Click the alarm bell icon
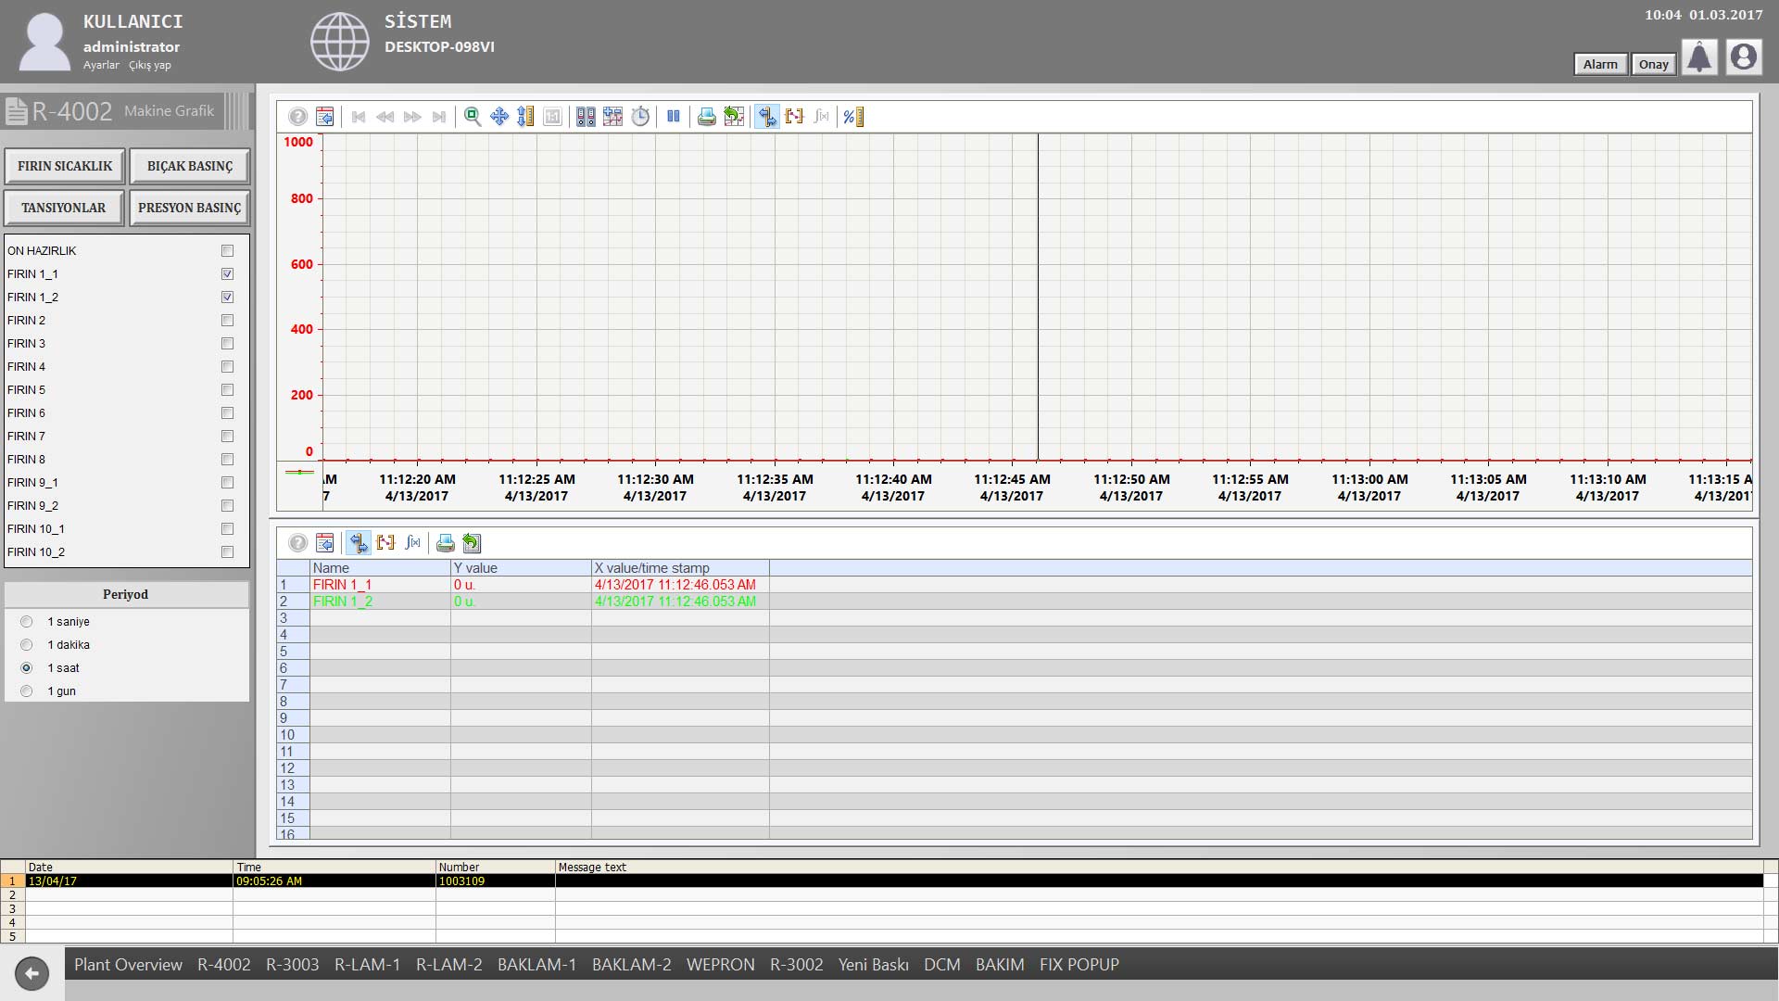1779x1001 pixels. point(1699,57)
